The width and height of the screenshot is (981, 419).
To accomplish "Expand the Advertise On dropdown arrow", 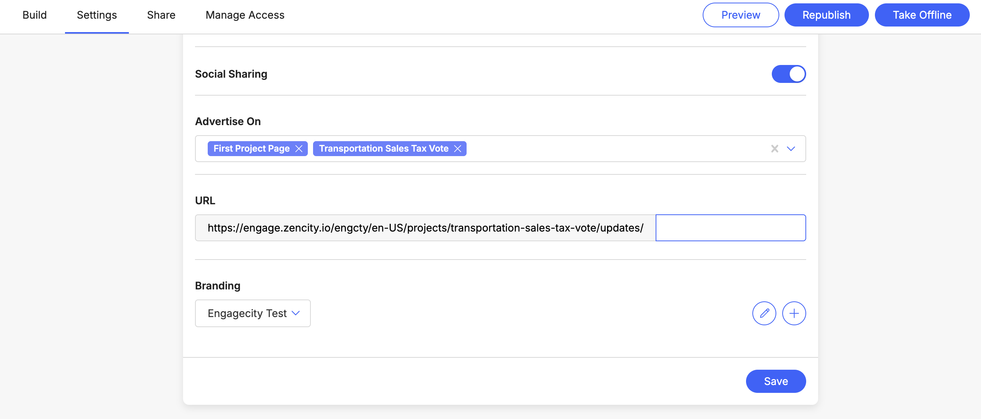I will pos(791,148).
